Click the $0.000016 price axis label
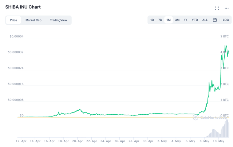233x147 pixels. 16,84
